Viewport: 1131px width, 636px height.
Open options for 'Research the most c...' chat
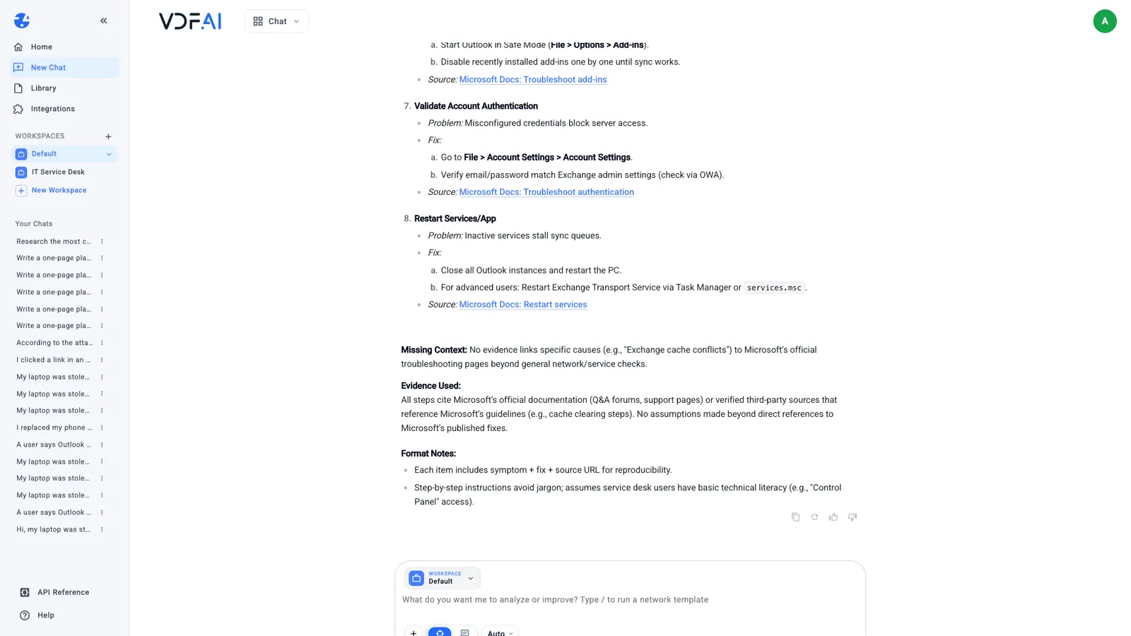(102, 242)
